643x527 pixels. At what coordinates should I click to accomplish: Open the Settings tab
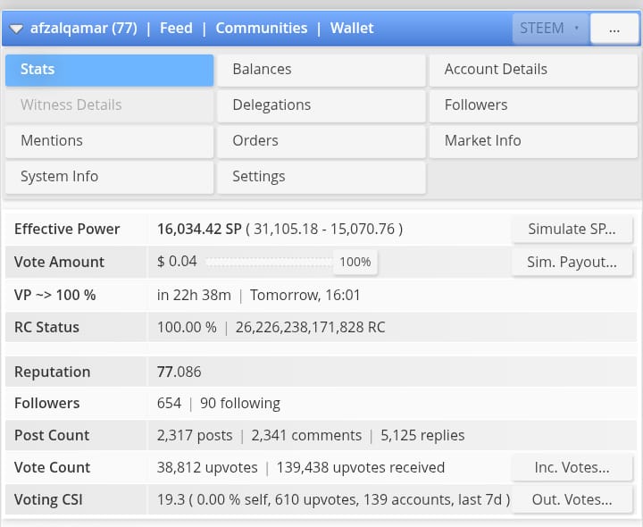click(x=321, y=177)
